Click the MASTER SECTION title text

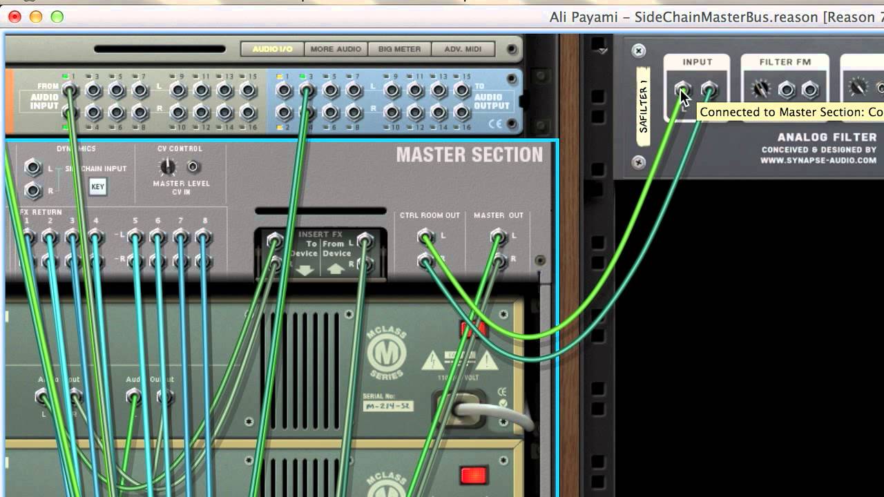coord(470,155)
